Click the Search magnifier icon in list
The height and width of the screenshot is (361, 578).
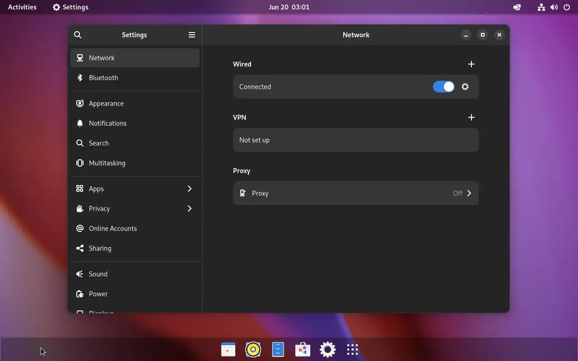click(x=80, y=143)
